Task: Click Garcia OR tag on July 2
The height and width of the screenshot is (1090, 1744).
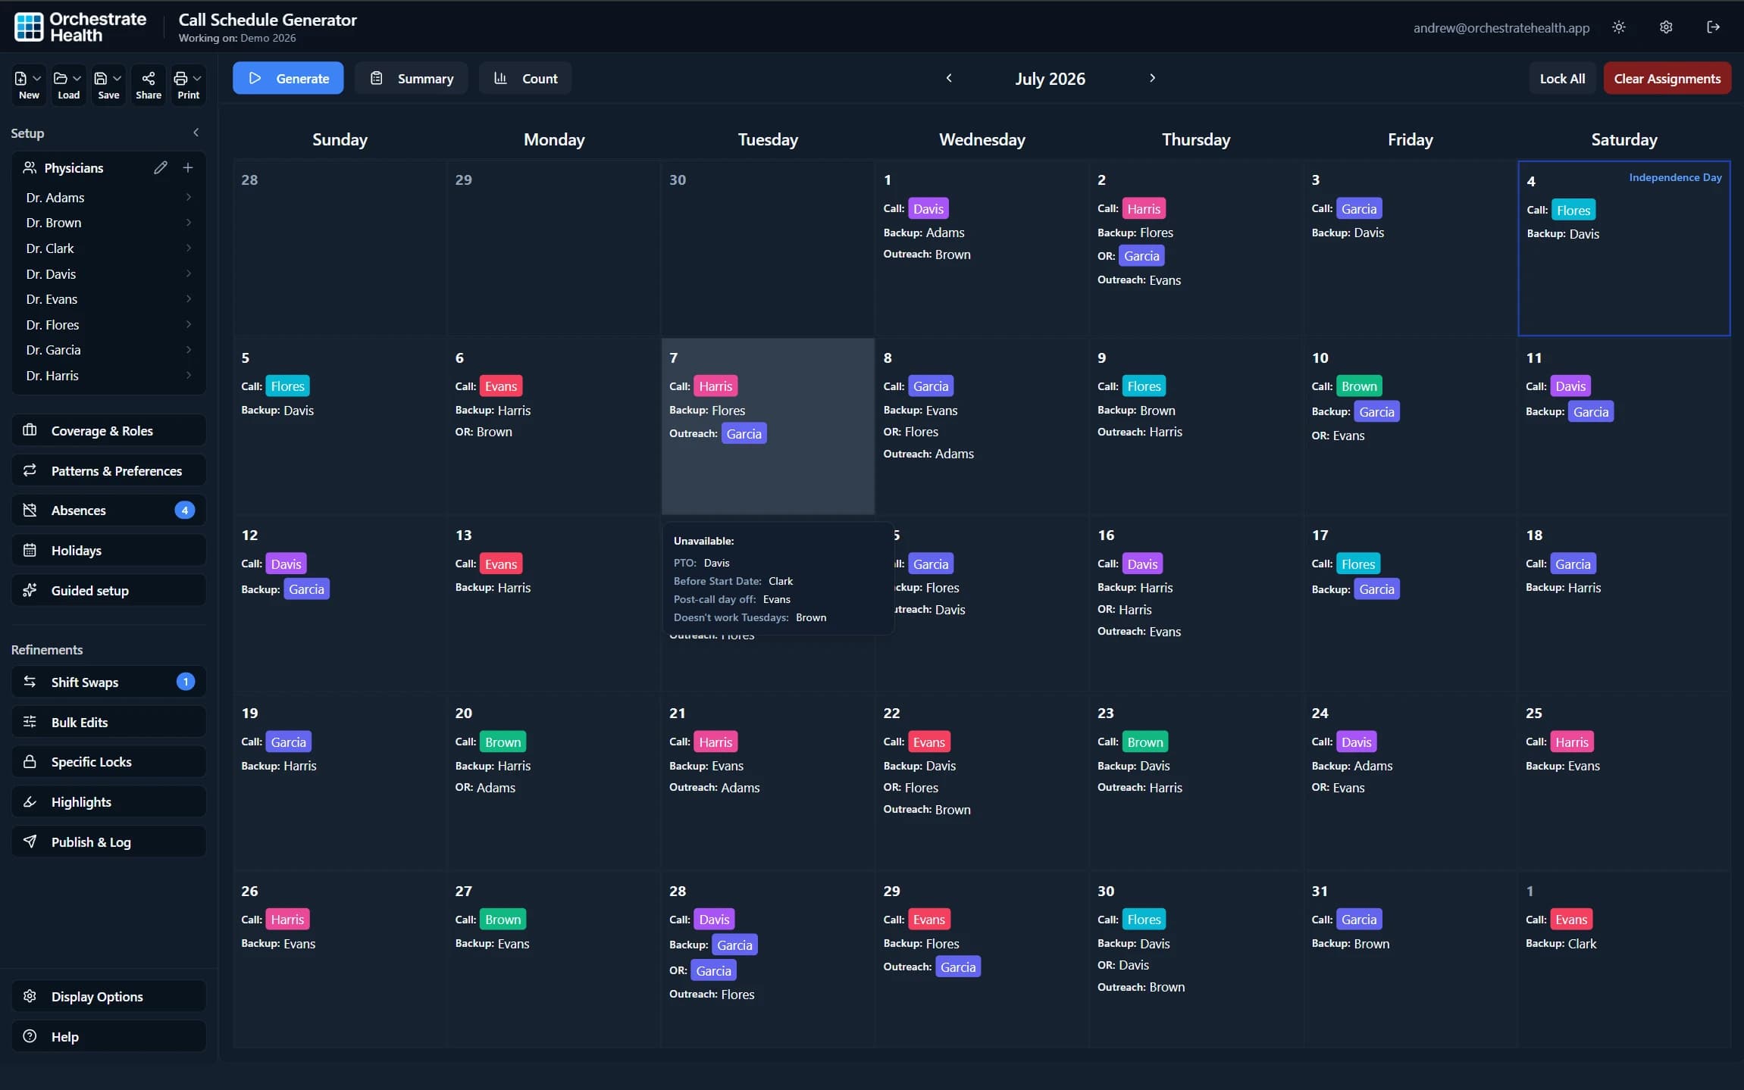Action: click(1141, 256)
